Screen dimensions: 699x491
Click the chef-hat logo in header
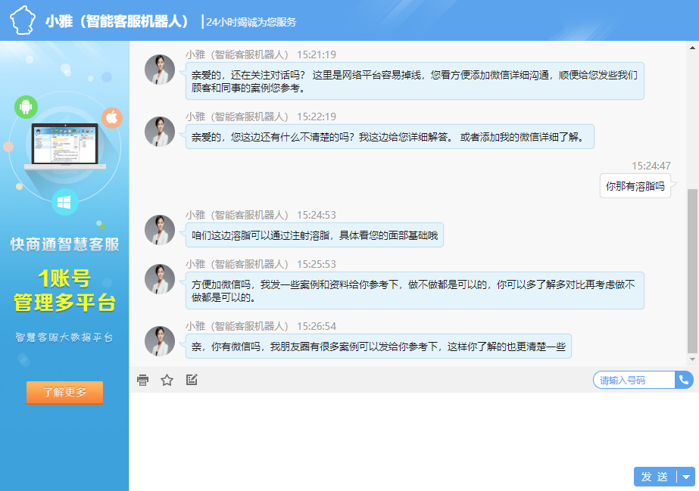[22, 20]
